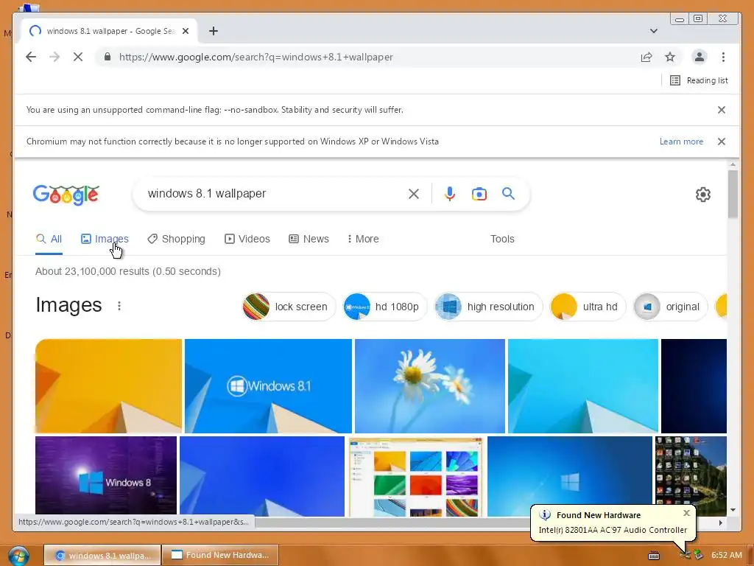Open a new tab with plus button

point(214,31)
